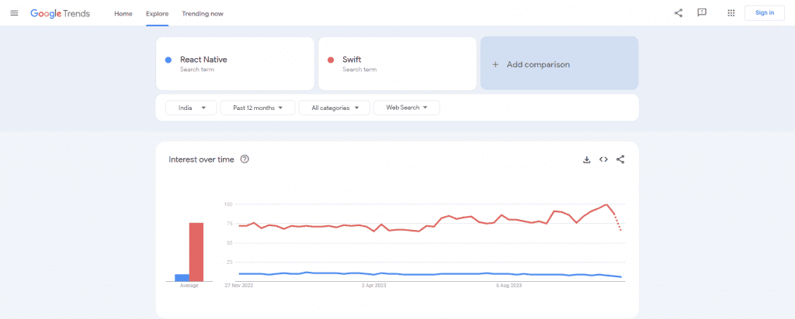Viewport: 795px width, 319px height.
Task: Open the All categories dropdown
Action: 334,108
